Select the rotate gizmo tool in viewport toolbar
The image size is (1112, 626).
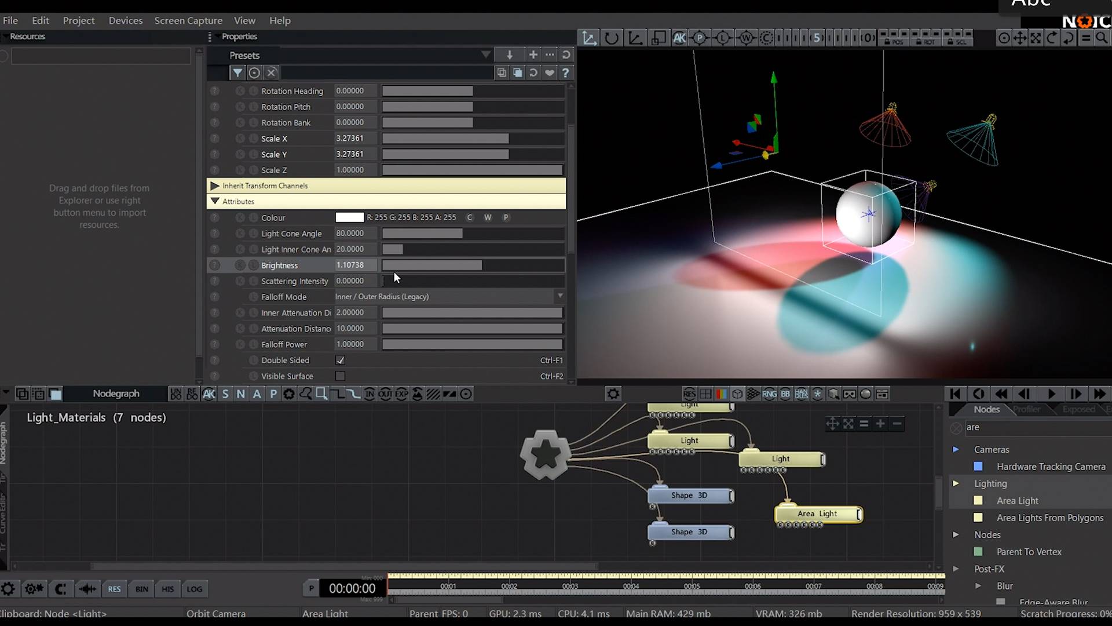pyautogui.click(x=612, y=38)
